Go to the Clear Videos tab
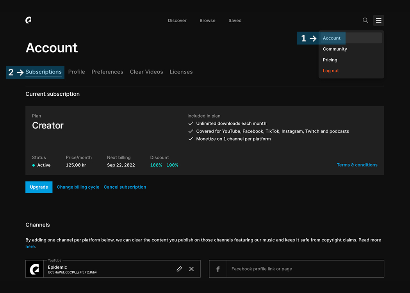 tap(146, 72)
